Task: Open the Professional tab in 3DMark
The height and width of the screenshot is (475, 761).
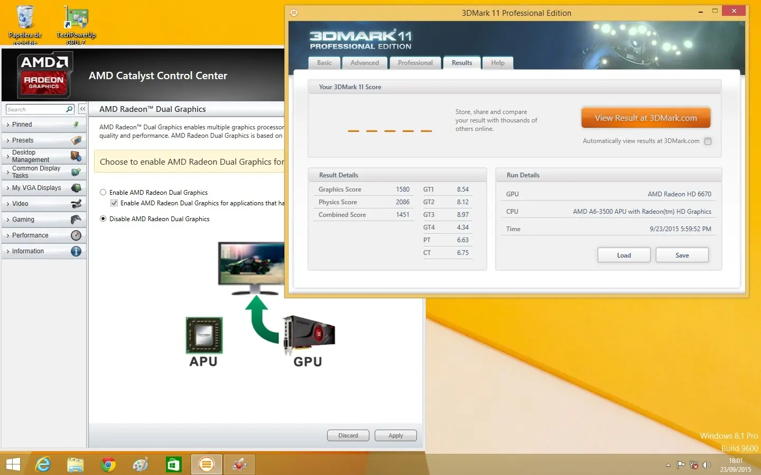Action: point(415,63)
